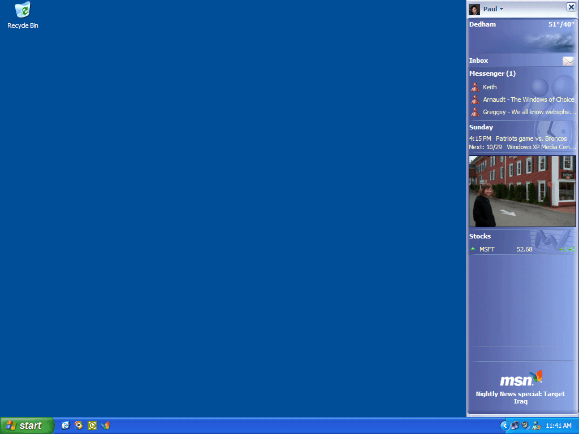Open chat with Arnaudt contact
The height and width of the screenshot is (434, 579).
(528, 99)
